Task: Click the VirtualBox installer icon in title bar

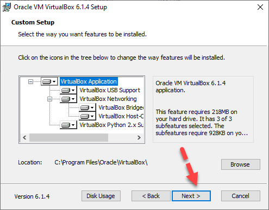Action: tap(7, 7)
